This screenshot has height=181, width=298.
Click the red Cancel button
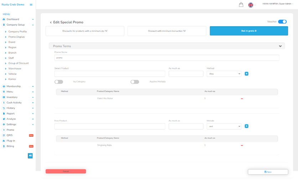pyautogui.click(x=66, y=171)
